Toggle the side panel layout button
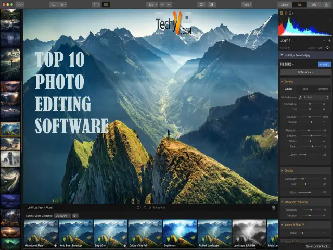This screenshot has height=250, width=333. tap(96, 5)
